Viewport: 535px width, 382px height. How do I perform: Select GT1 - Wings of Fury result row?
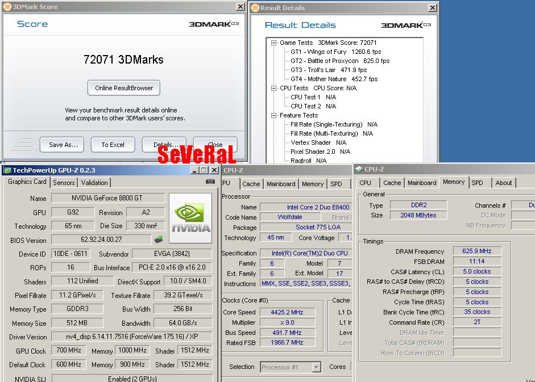(x=336, y=52)
